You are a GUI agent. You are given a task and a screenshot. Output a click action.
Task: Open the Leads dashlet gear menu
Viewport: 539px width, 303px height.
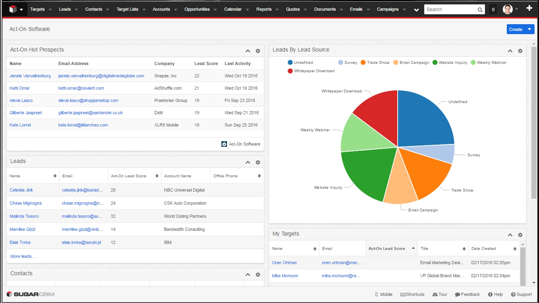click(258, 162)
